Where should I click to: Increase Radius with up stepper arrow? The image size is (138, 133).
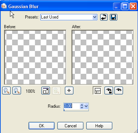[x=82, y=105]
